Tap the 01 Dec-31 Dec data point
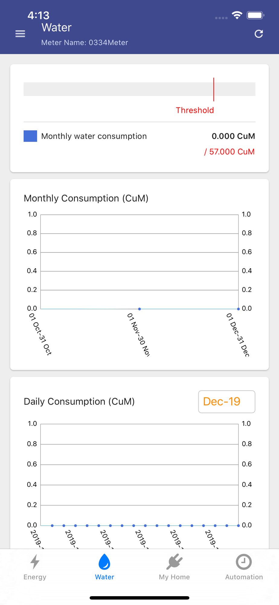The height and width of the screenshot is (605, 279). [x=238, y=309]
